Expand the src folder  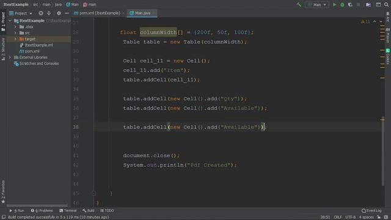tap(15, 33)
